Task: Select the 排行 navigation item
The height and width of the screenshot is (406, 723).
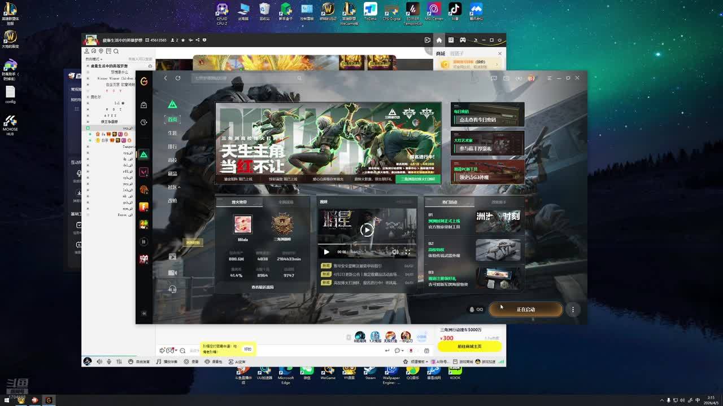Action: point(172,147)
